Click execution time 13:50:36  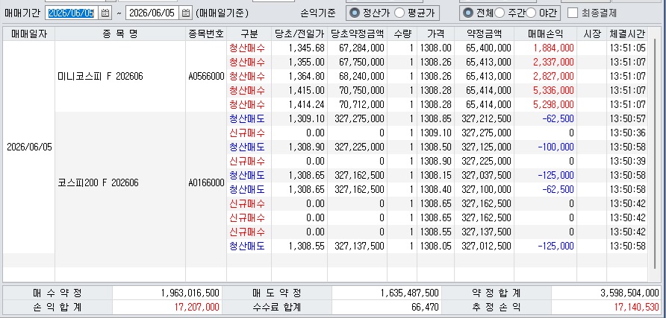tap(628, 133)
